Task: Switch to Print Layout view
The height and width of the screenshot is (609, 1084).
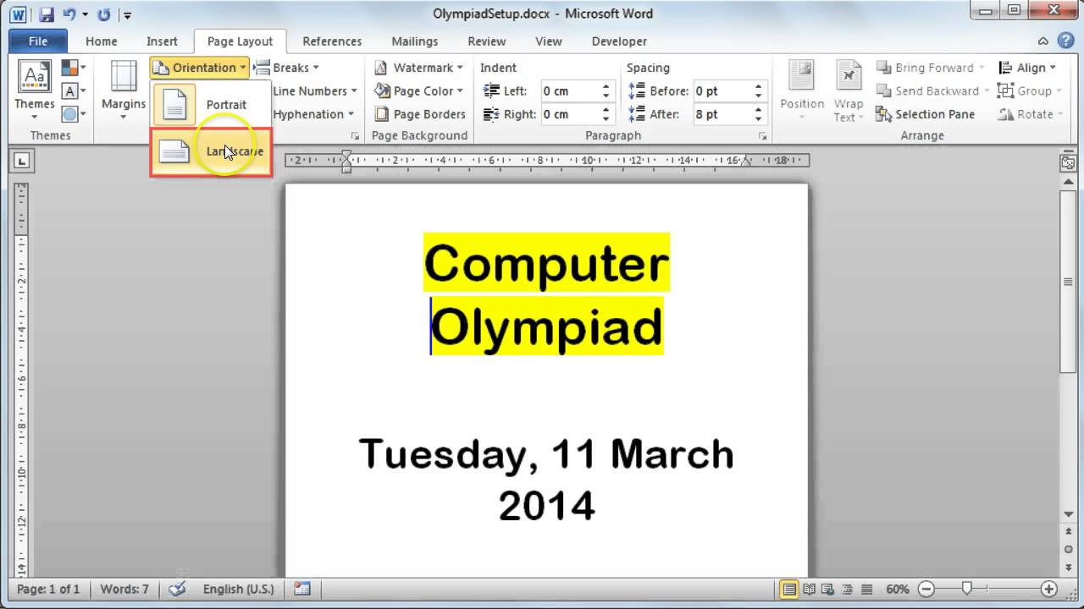Action: click(x=789, y=590)
